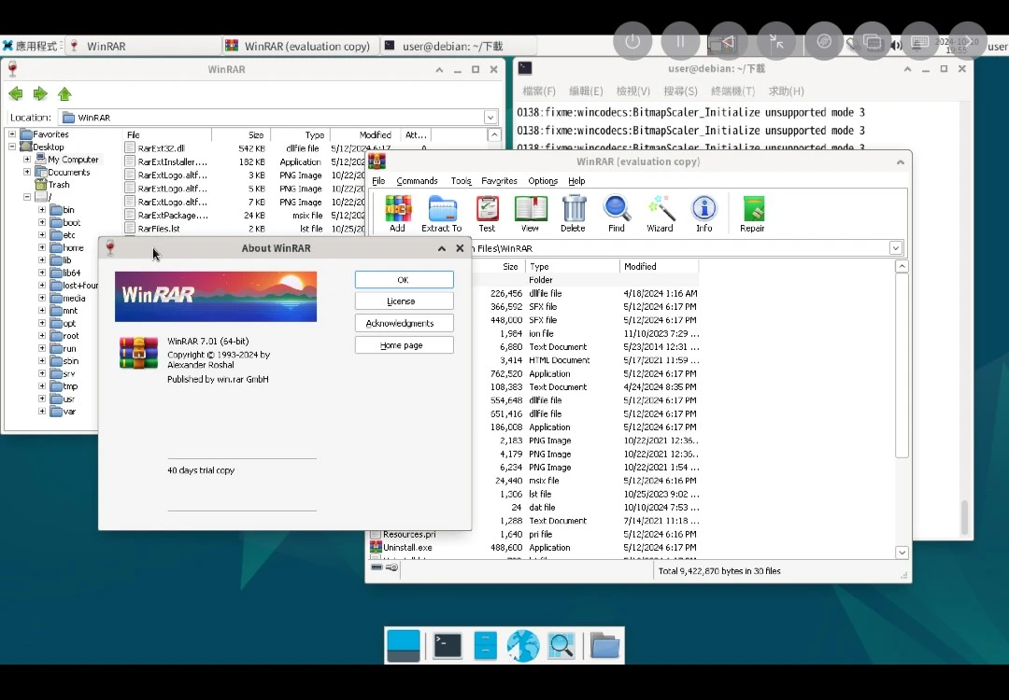Open the Commands menu
Screen dimensions: 1009x700
417,181
